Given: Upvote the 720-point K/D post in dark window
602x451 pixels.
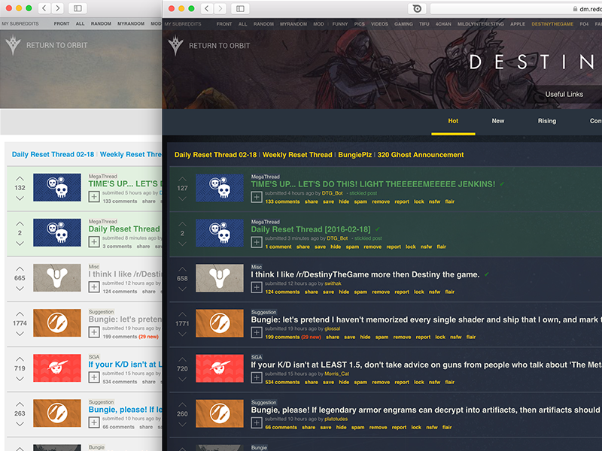Looking at the screenshot, I should (x=182, y=359).
